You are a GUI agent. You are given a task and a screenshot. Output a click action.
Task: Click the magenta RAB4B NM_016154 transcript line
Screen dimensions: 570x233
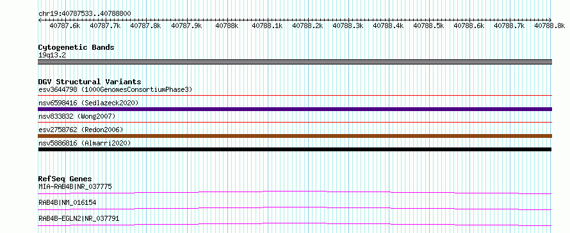(x=295, y=208)
